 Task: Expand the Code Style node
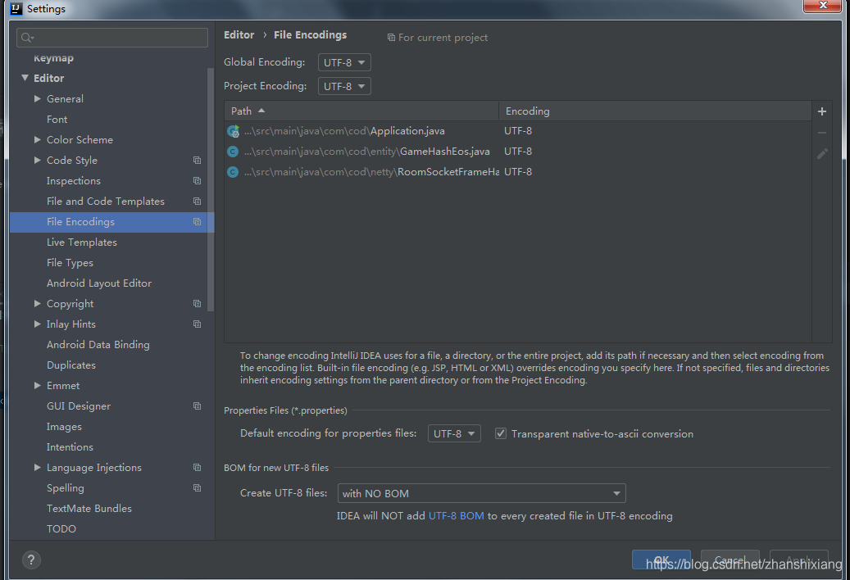pyautogui.click(x=38, y=161)
